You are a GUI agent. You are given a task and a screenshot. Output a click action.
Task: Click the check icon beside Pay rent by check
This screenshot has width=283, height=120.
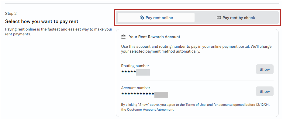219,18
